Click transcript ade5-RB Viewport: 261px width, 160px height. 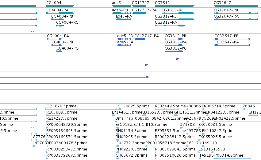pos(120,10)
